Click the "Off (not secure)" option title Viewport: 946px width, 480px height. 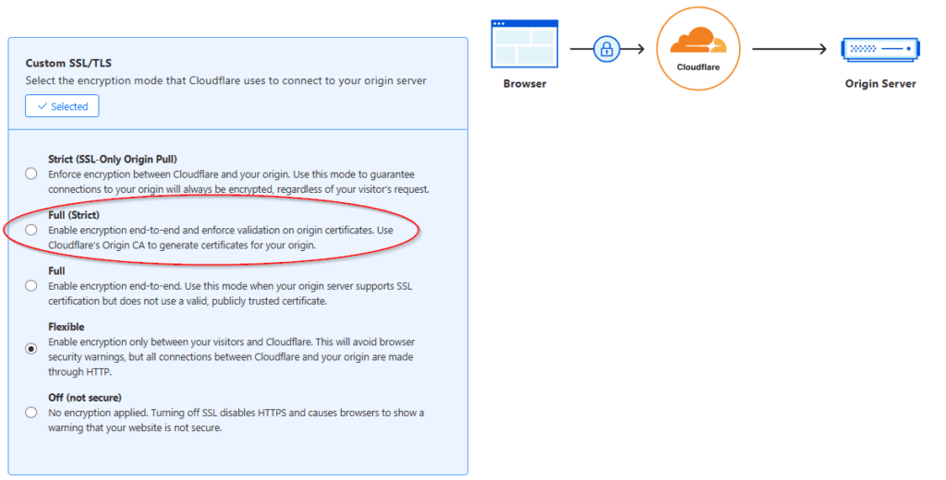[x=85, y=398]
